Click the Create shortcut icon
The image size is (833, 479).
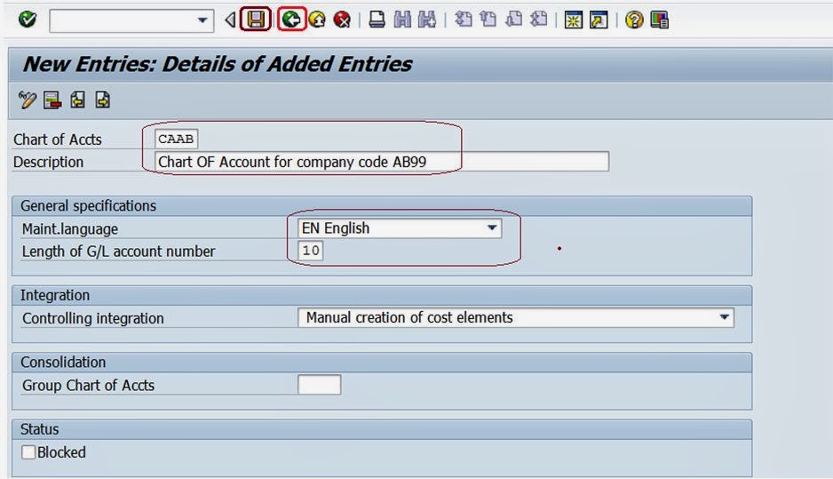pos(599,20)
